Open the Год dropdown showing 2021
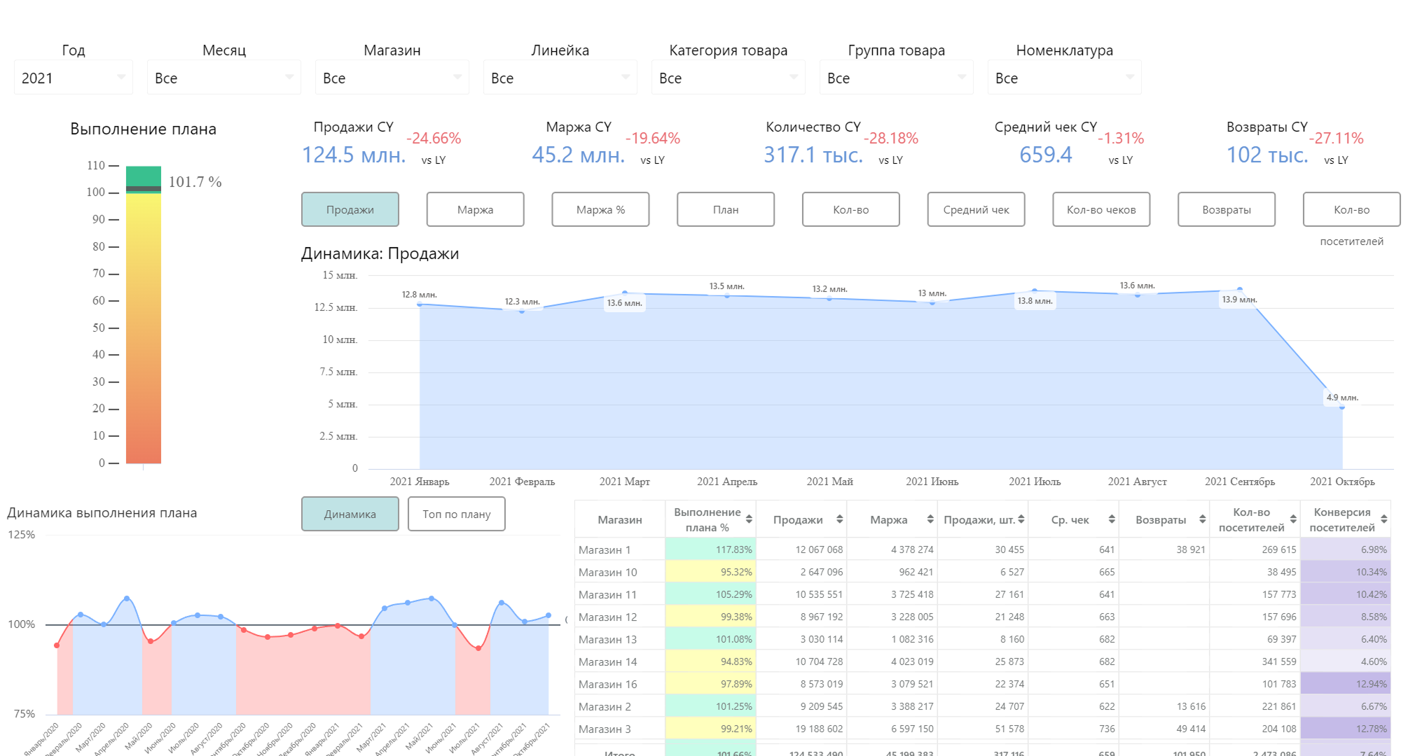Screen dimensions: 1415x756 74,78
